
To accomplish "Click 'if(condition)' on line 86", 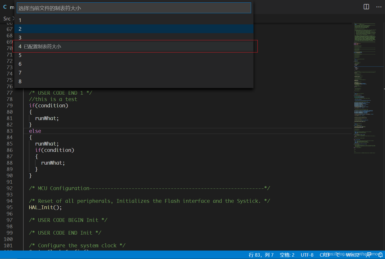I will pyautogui.click(x=55, y=150).
